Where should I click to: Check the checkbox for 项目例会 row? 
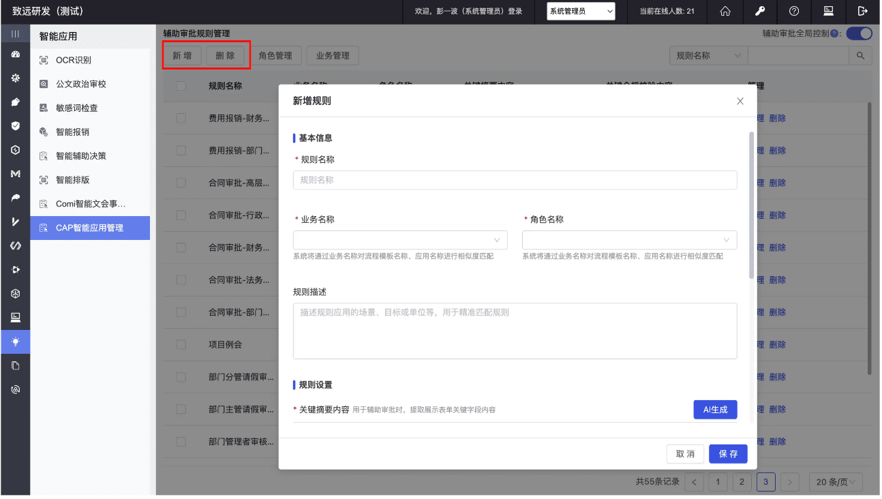click(181, 345)
